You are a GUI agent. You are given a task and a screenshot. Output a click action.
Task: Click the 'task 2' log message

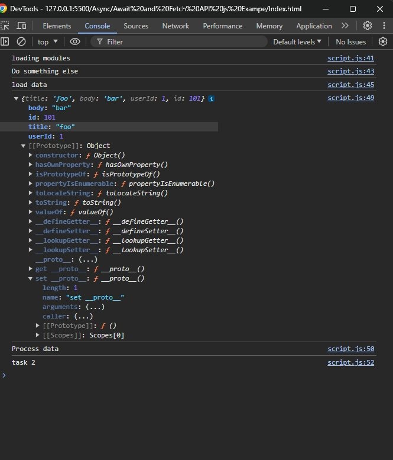pyautogui.click(x=24, y=362)
